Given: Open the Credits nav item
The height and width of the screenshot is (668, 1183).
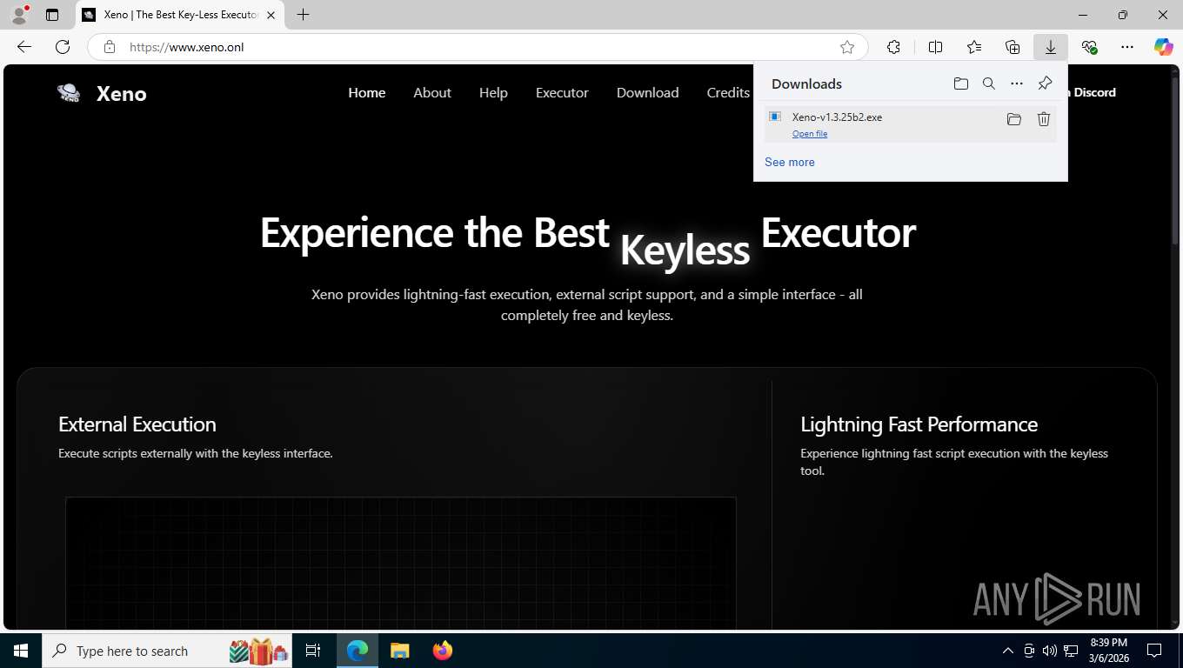Looking at the screenshot, I should (728, 92).
